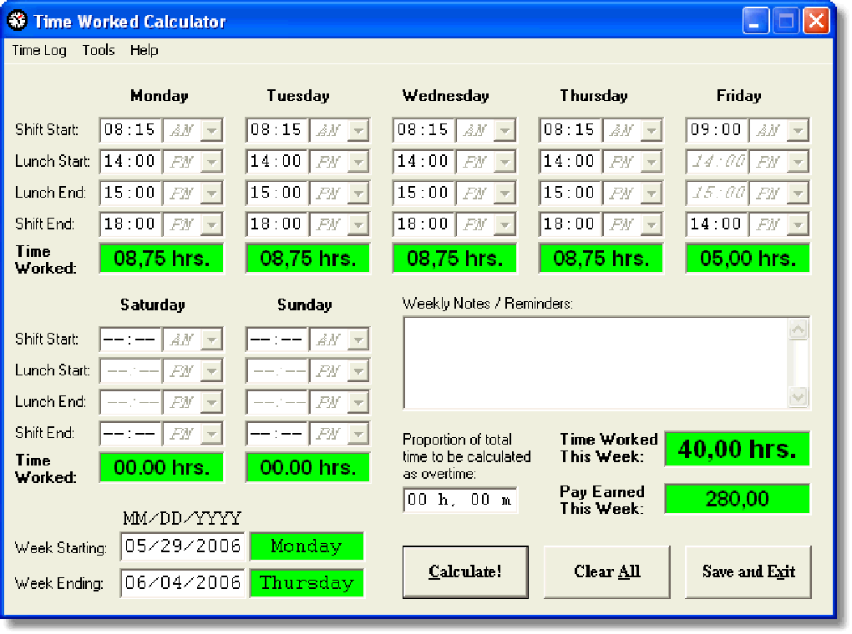Image resolution: width=852 pixels, height=634 pixels.
Task: Select the Week Starting date field
Action: pos(182,546)
